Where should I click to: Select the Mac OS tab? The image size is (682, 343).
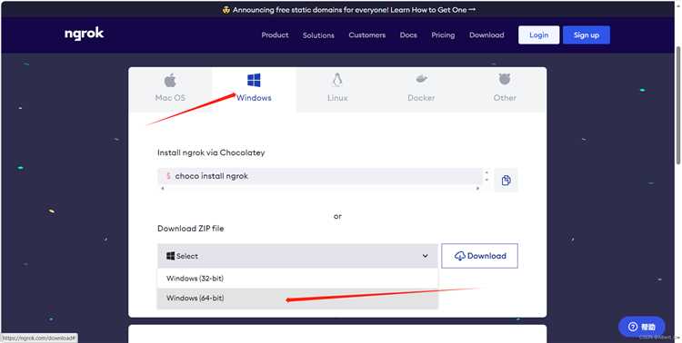pos(170,90)
